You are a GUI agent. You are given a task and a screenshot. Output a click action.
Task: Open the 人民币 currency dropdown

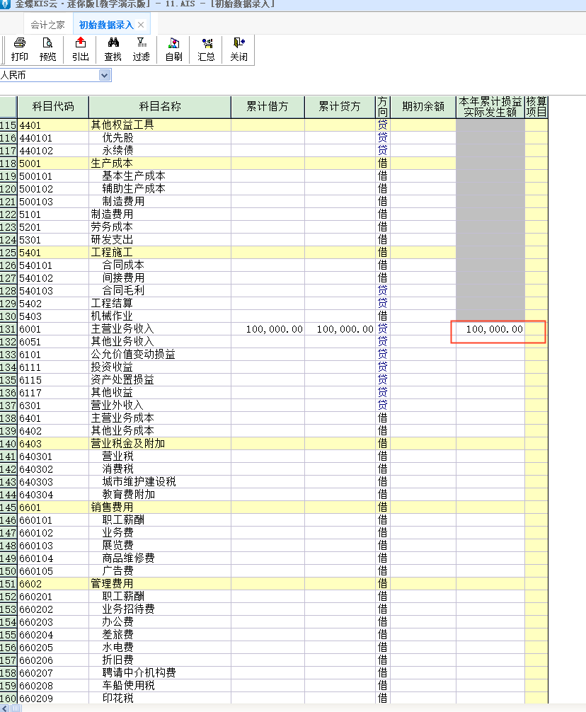[105, 75]
